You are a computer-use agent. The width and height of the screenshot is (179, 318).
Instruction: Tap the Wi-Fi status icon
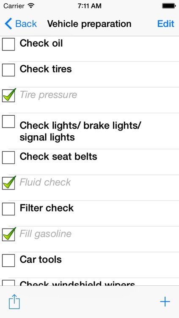[x=31, y=6]
